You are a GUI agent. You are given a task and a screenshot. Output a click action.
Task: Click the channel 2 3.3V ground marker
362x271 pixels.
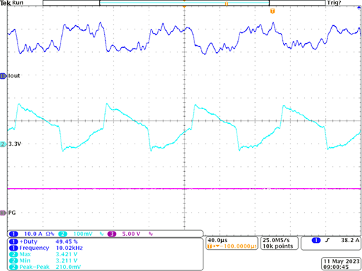coord(3,144)
